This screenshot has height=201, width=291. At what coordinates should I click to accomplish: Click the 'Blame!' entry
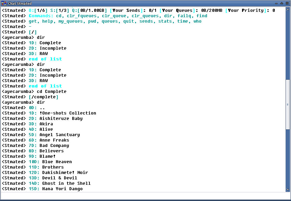coord(48,156)
